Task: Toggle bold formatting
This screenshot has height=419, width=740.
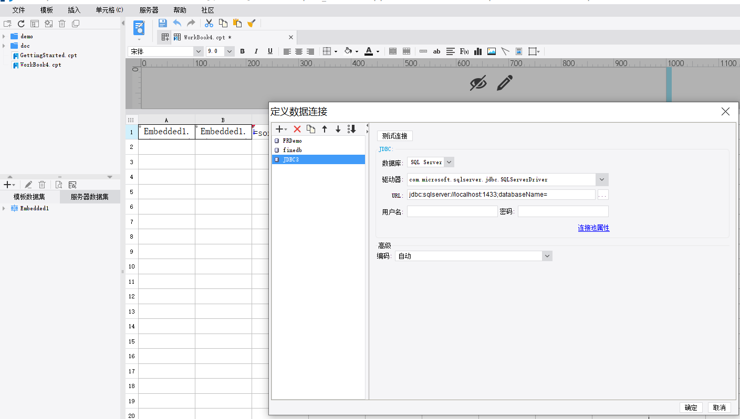Action: coord(243,51)
